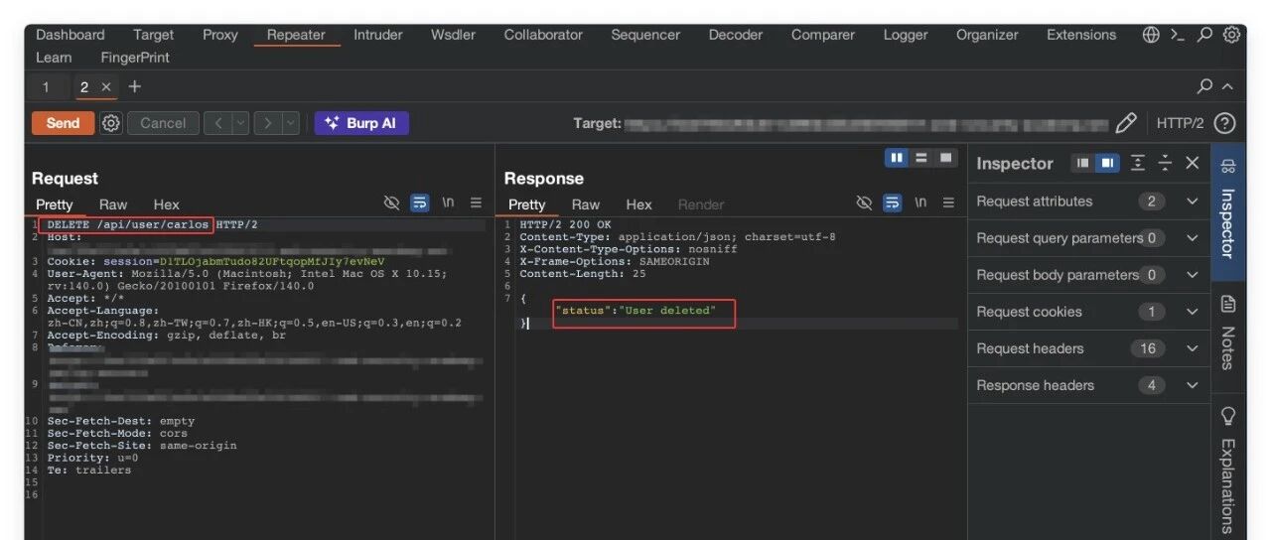The height and width of the screenshot is (540, 1271).
Task: Add a new Repeater tab with plus
Action: point(135,86)
